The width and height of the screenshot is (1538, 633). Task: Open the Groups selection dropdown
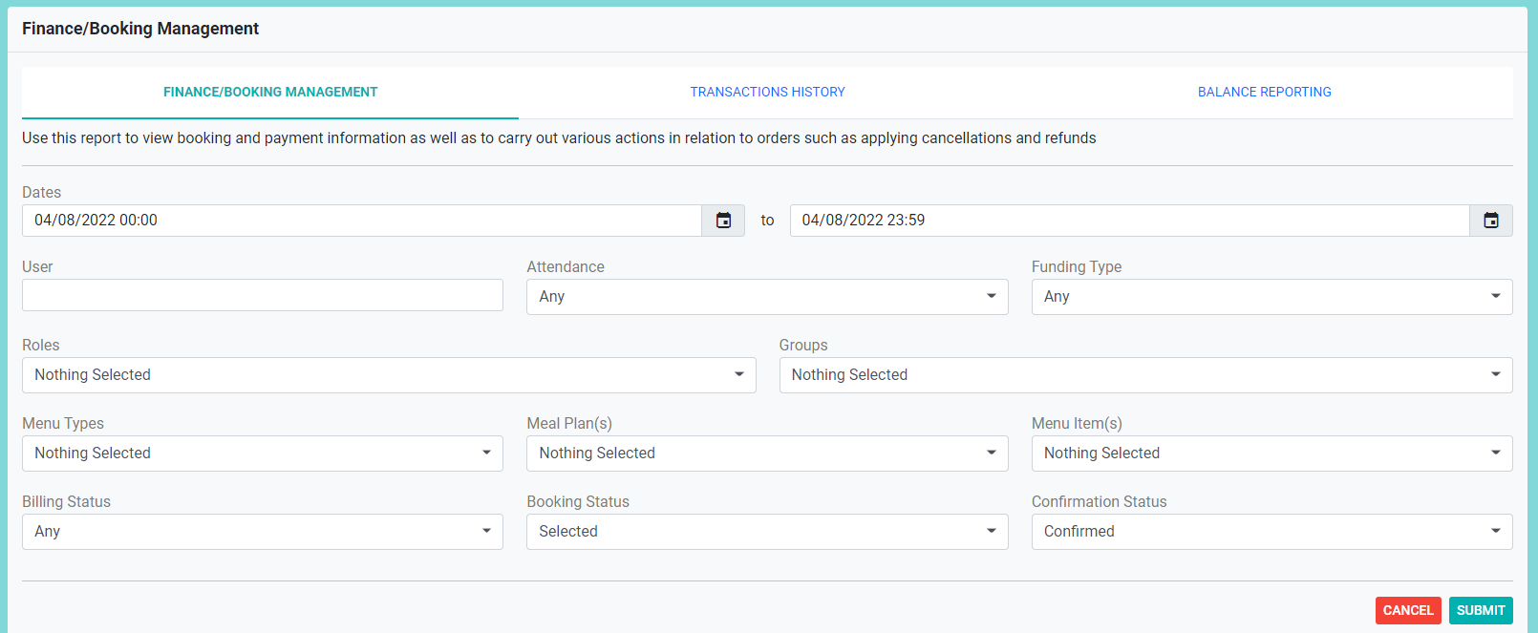click(1145, 375)
